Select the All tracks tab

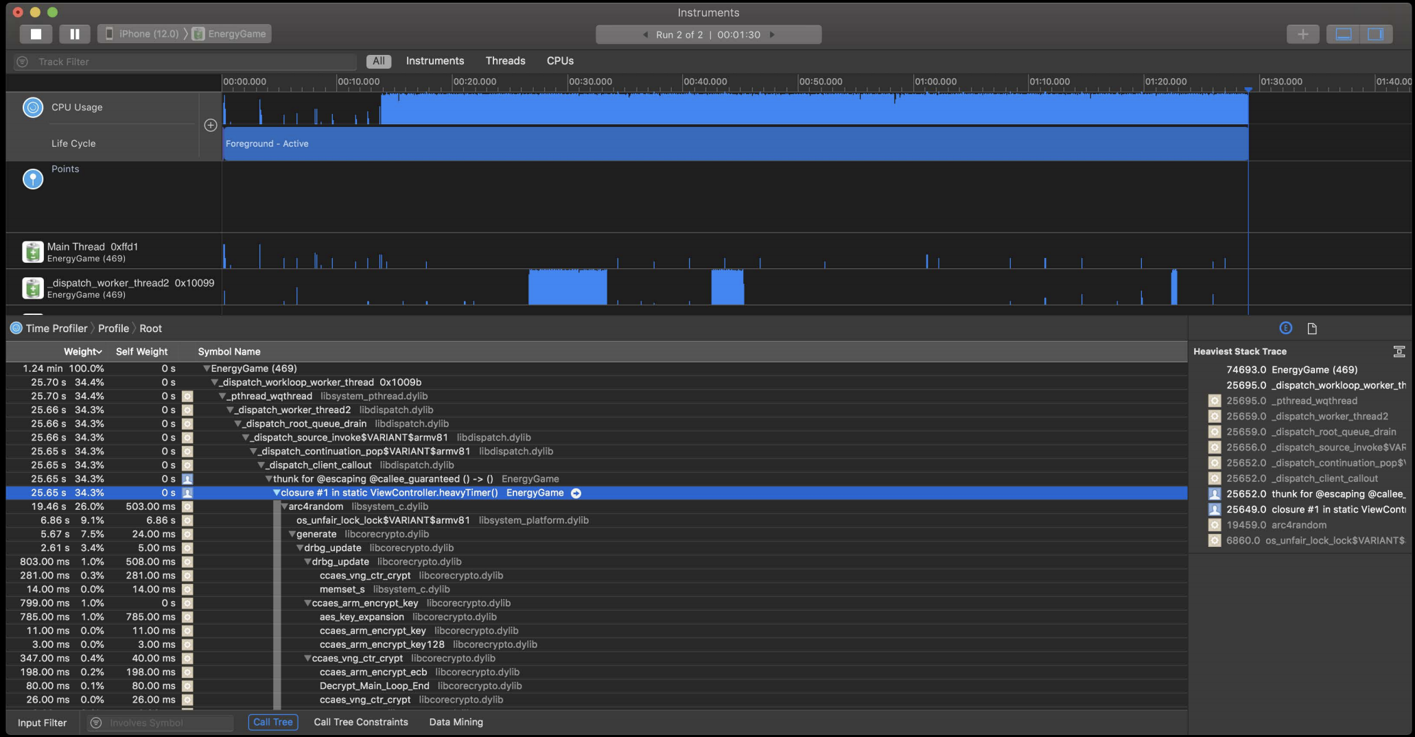coord(378,61)
